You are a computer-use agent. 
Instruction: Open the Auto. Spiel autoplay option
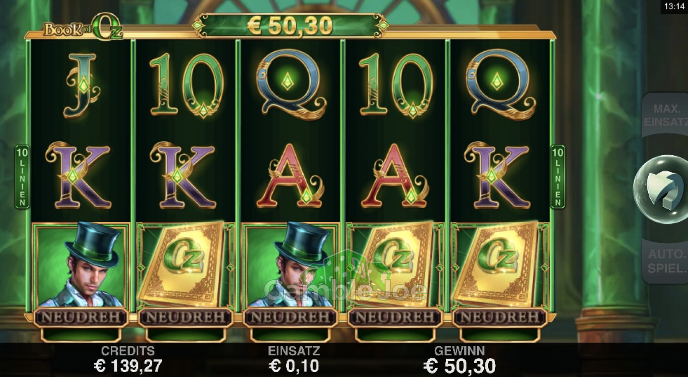(x=665, y=262)
